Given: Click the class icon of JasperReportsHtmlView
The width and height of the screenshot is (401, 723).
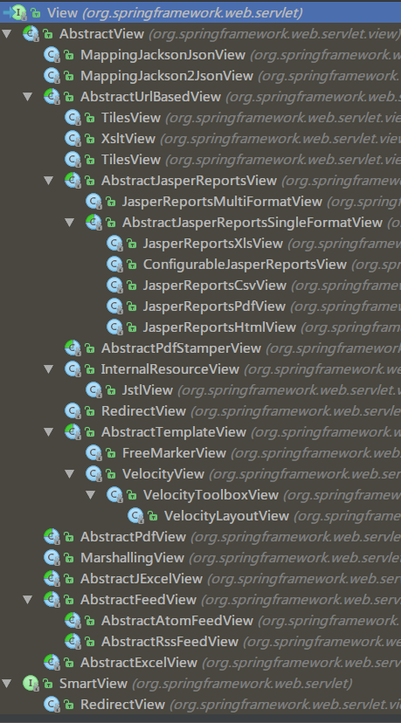Looking at the screenshot, I should point(114,327).
